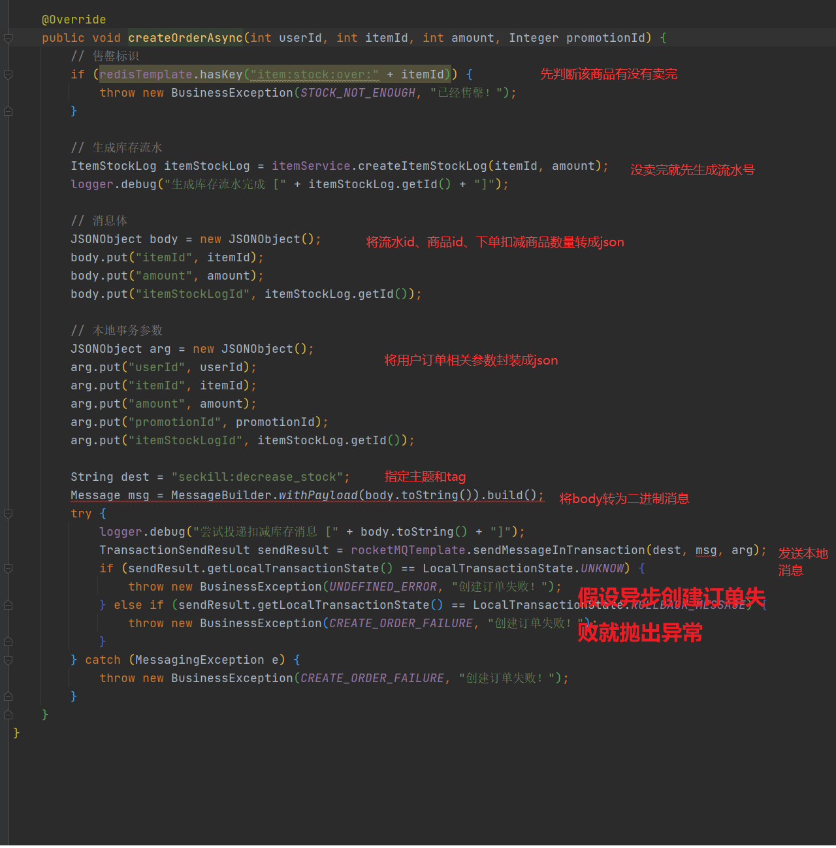
Task: Click "itemStockLogId" in the body.put line
Action: (x=193, y=294)
